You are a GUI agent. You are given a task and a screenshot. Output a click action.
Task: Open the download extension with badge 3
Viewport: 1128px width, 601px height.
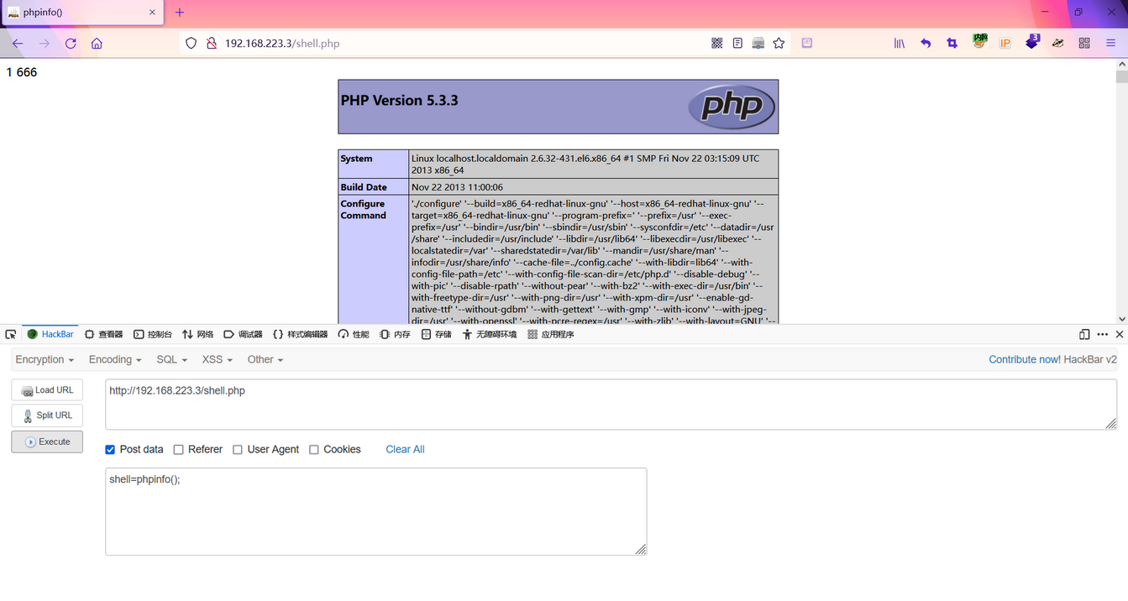1032,42
